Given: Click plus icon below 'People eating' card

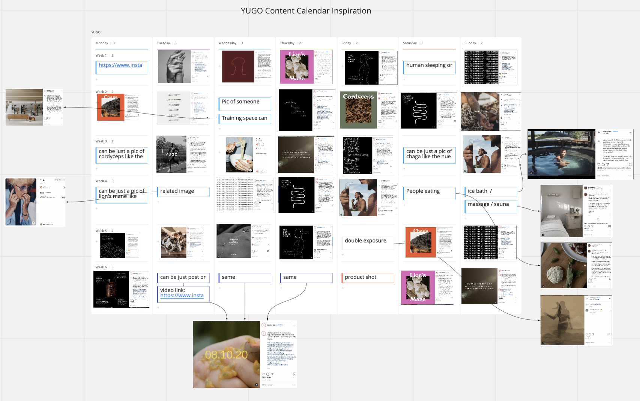Looking at the screenshot, I should click(x=404, y=205).
